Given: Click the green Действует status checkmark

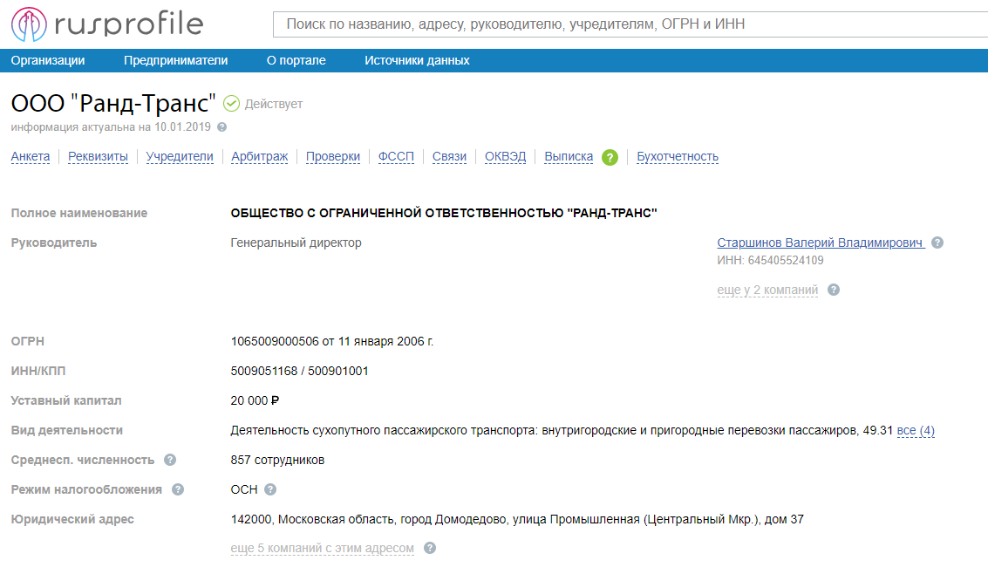Looking at the screenshot, I should [x=232, y=104].
